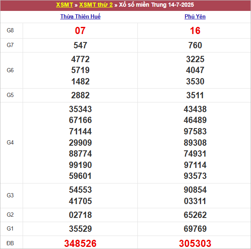Open the XSMT breadcrumb link
The width and height of the screenshot is (251, 249).
65,5
